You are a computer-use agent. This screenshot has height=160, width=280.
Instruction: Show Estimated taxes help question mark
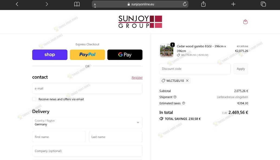click(x=184, y=103)
